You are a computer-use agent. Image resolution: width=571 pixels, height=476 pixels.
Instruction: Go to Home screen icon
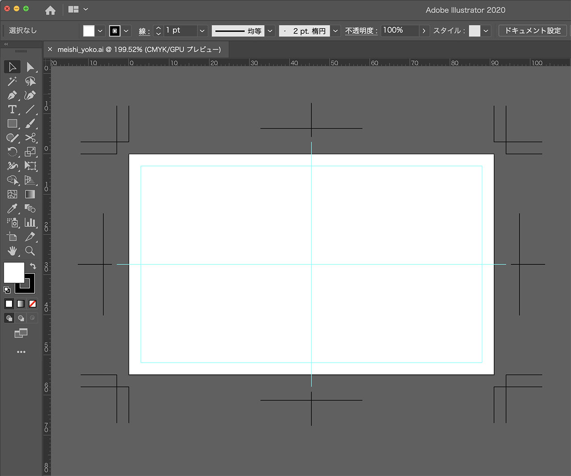[x=50, y=10]
